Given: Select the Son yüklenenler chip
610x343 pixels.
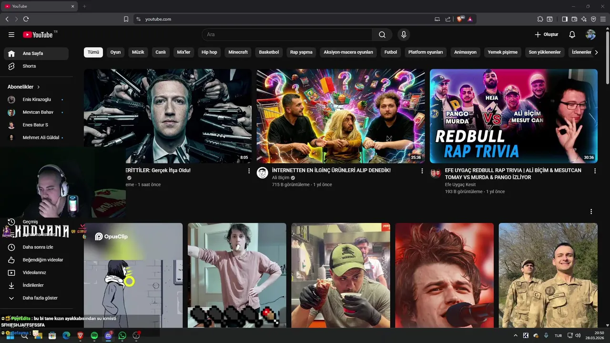Looking at the screenshot, I should pyautogui.click(x=545, y=52).
